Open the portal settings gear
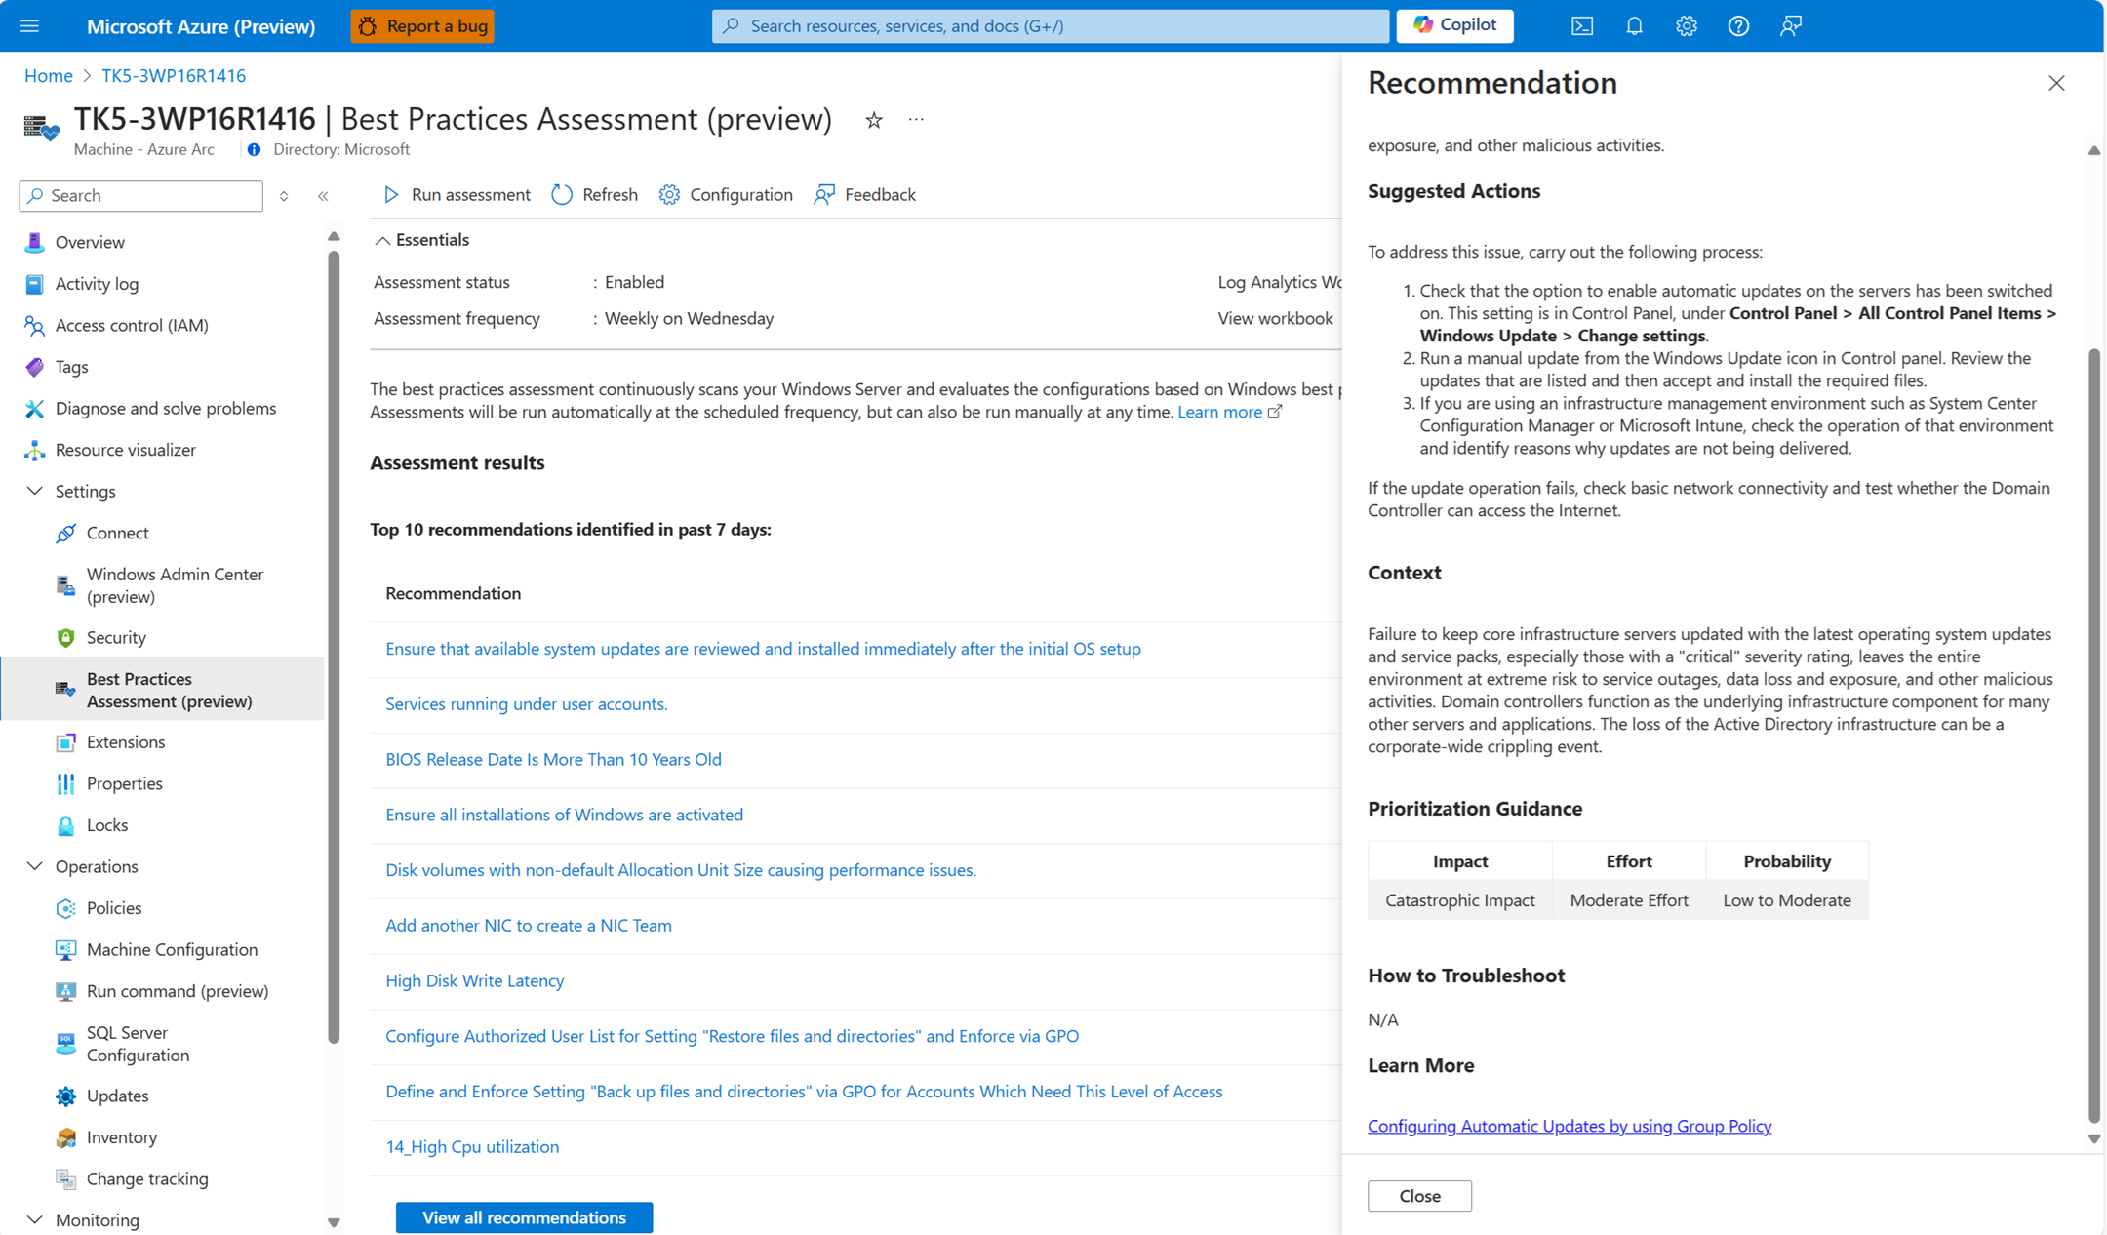This screenshot has width=2107, height=1235. 1687,26
